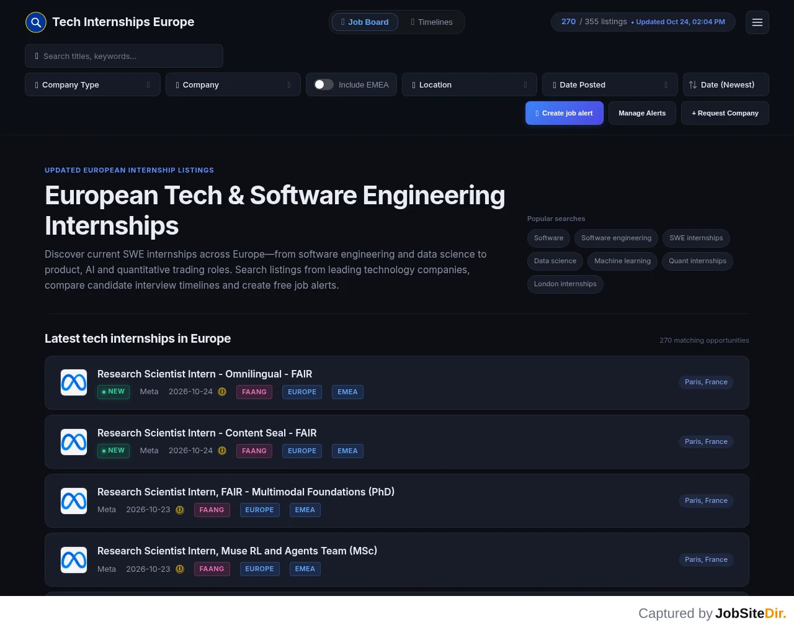Image resolution: width=794 pixels, height=632 pixels.
Task: Click the Meta logo on Content Seal listing
Action: coord(74,441)
